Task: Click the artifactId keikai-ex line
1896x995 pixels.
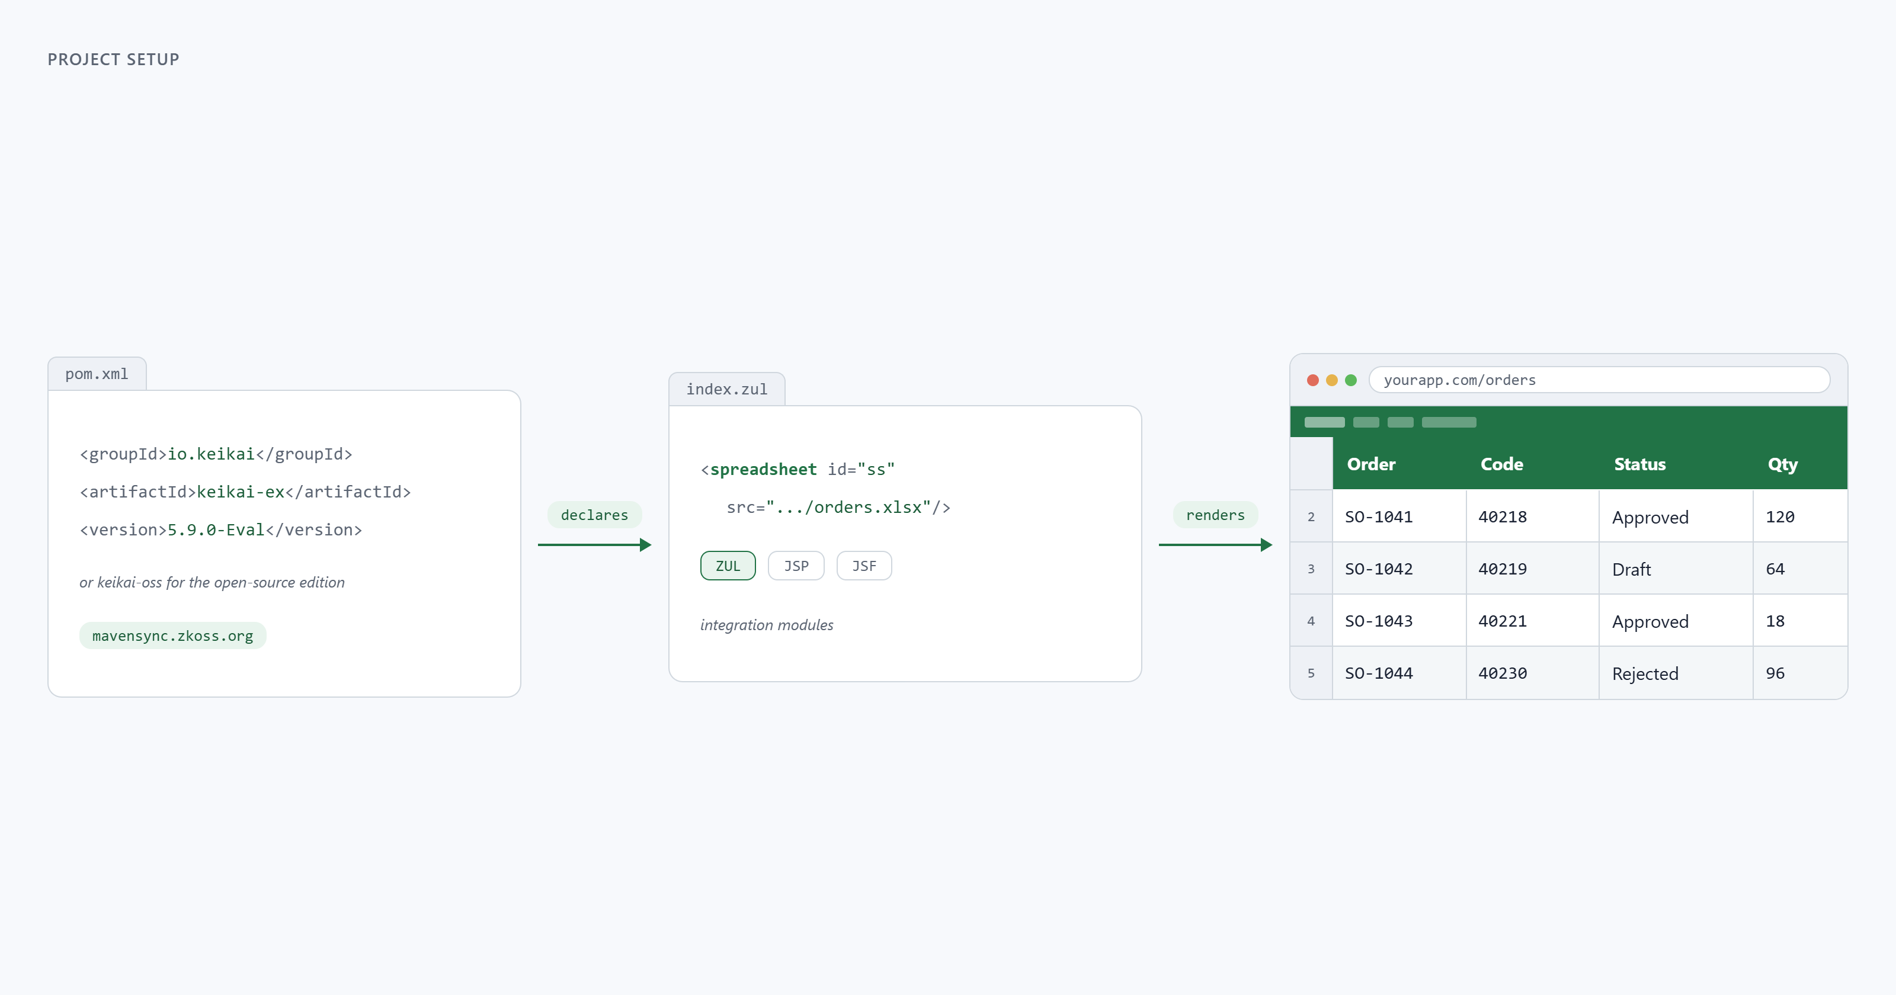Action: pos(245,492)
